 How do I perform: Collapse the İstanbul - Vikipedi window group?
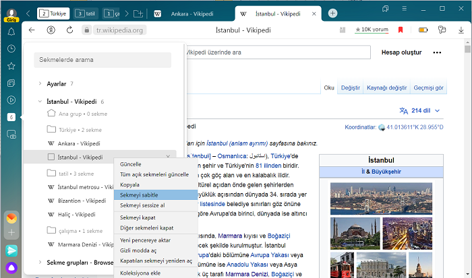(40, 102)
